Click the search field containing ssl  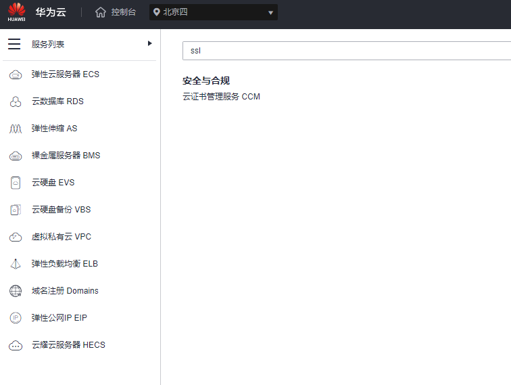[347, 51]
